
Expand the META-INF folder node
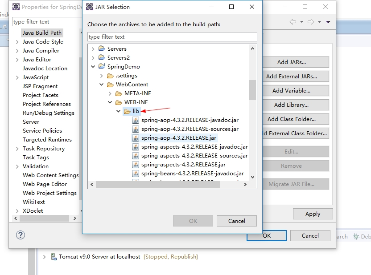110,93
